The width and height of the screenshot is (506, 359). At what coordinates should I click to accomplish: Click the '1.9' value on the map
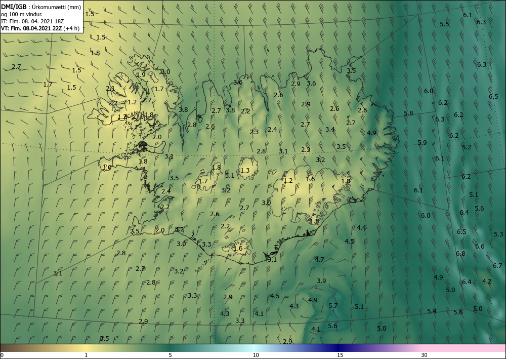[141, 74]
